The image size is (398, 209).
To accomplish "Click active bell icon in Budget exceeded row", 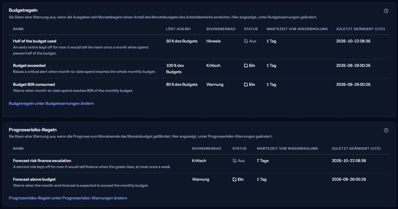I will (246, 66).
